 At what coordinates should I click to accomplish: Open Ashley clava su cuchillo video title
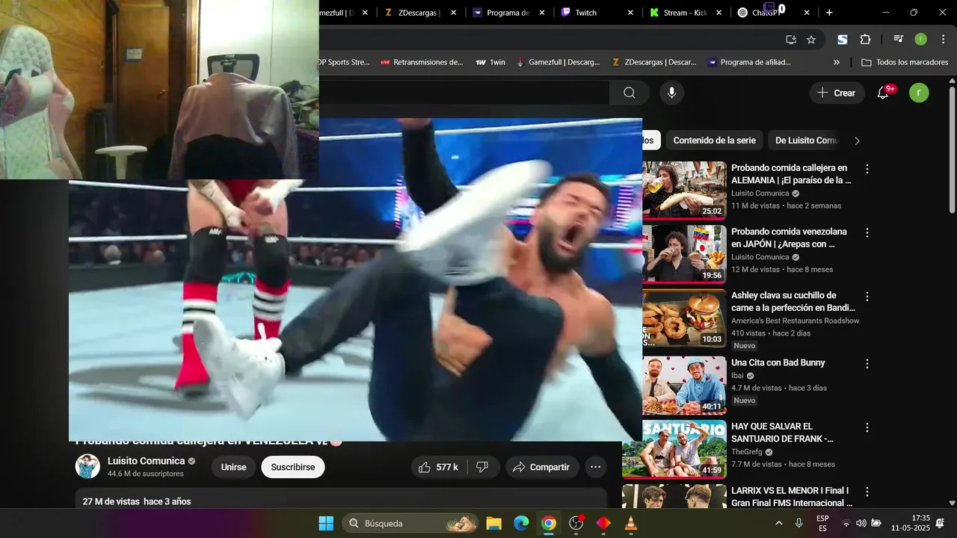coord(793,301)
